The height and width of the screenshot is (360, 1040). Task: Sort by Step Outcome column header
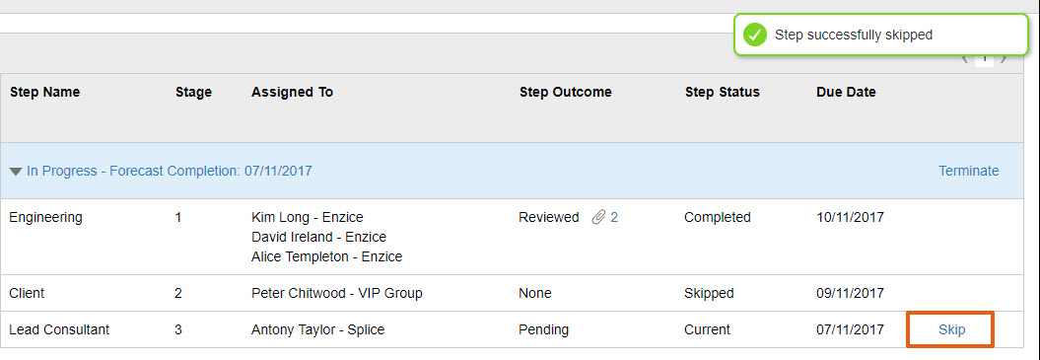click(x=565, y=93)
